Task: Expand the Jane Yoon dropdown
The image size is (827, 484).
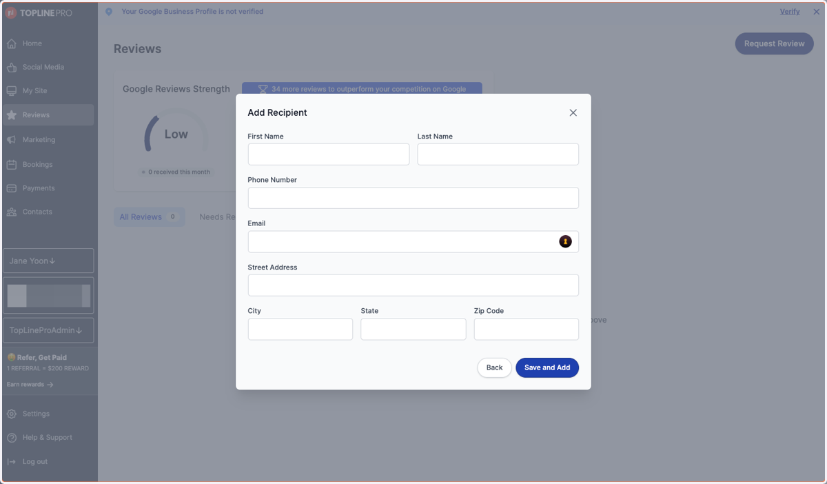Action: (x=48, y=261)
